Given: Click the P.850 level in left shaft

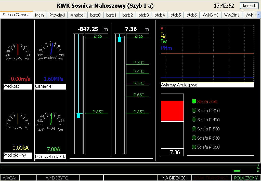Looking at the screenshot, I should tap(98, 112).
